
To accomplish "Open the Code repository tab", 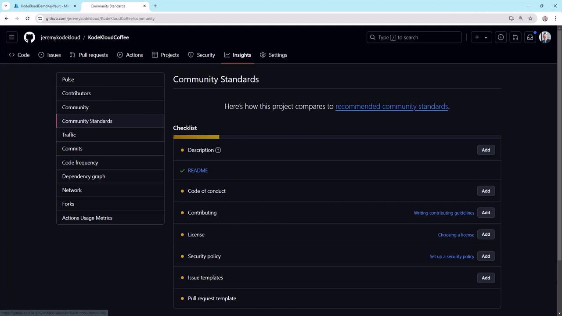I will (19, 55).
